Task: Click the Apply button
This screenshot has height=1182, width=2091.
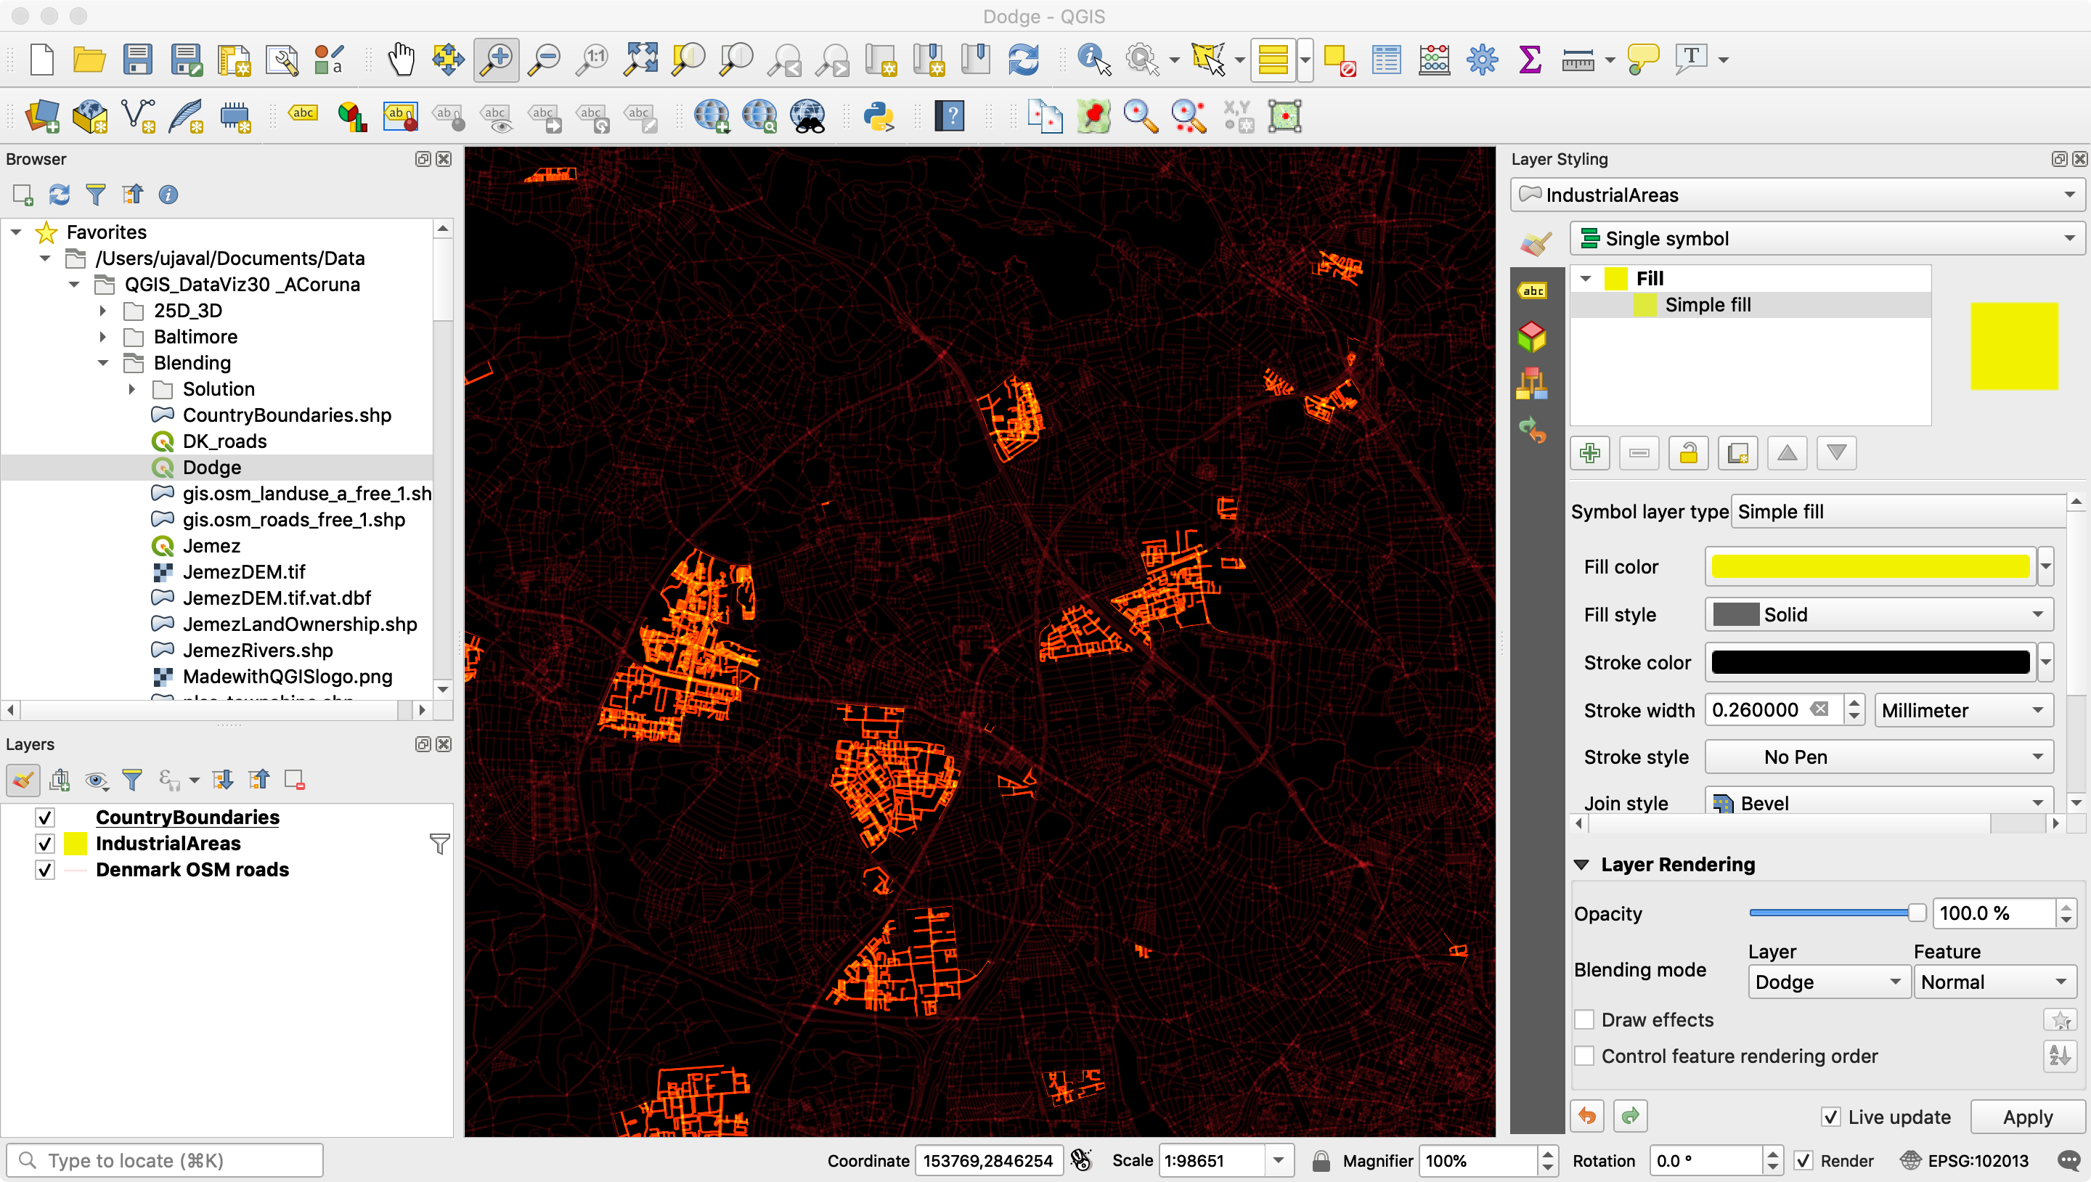Action: (x=2027, y=1117)
